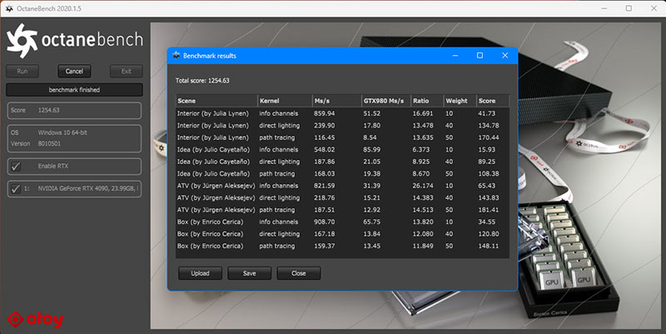Click the Run button
The height and width of the screenshot is (334, 666).
click(22, 72)
